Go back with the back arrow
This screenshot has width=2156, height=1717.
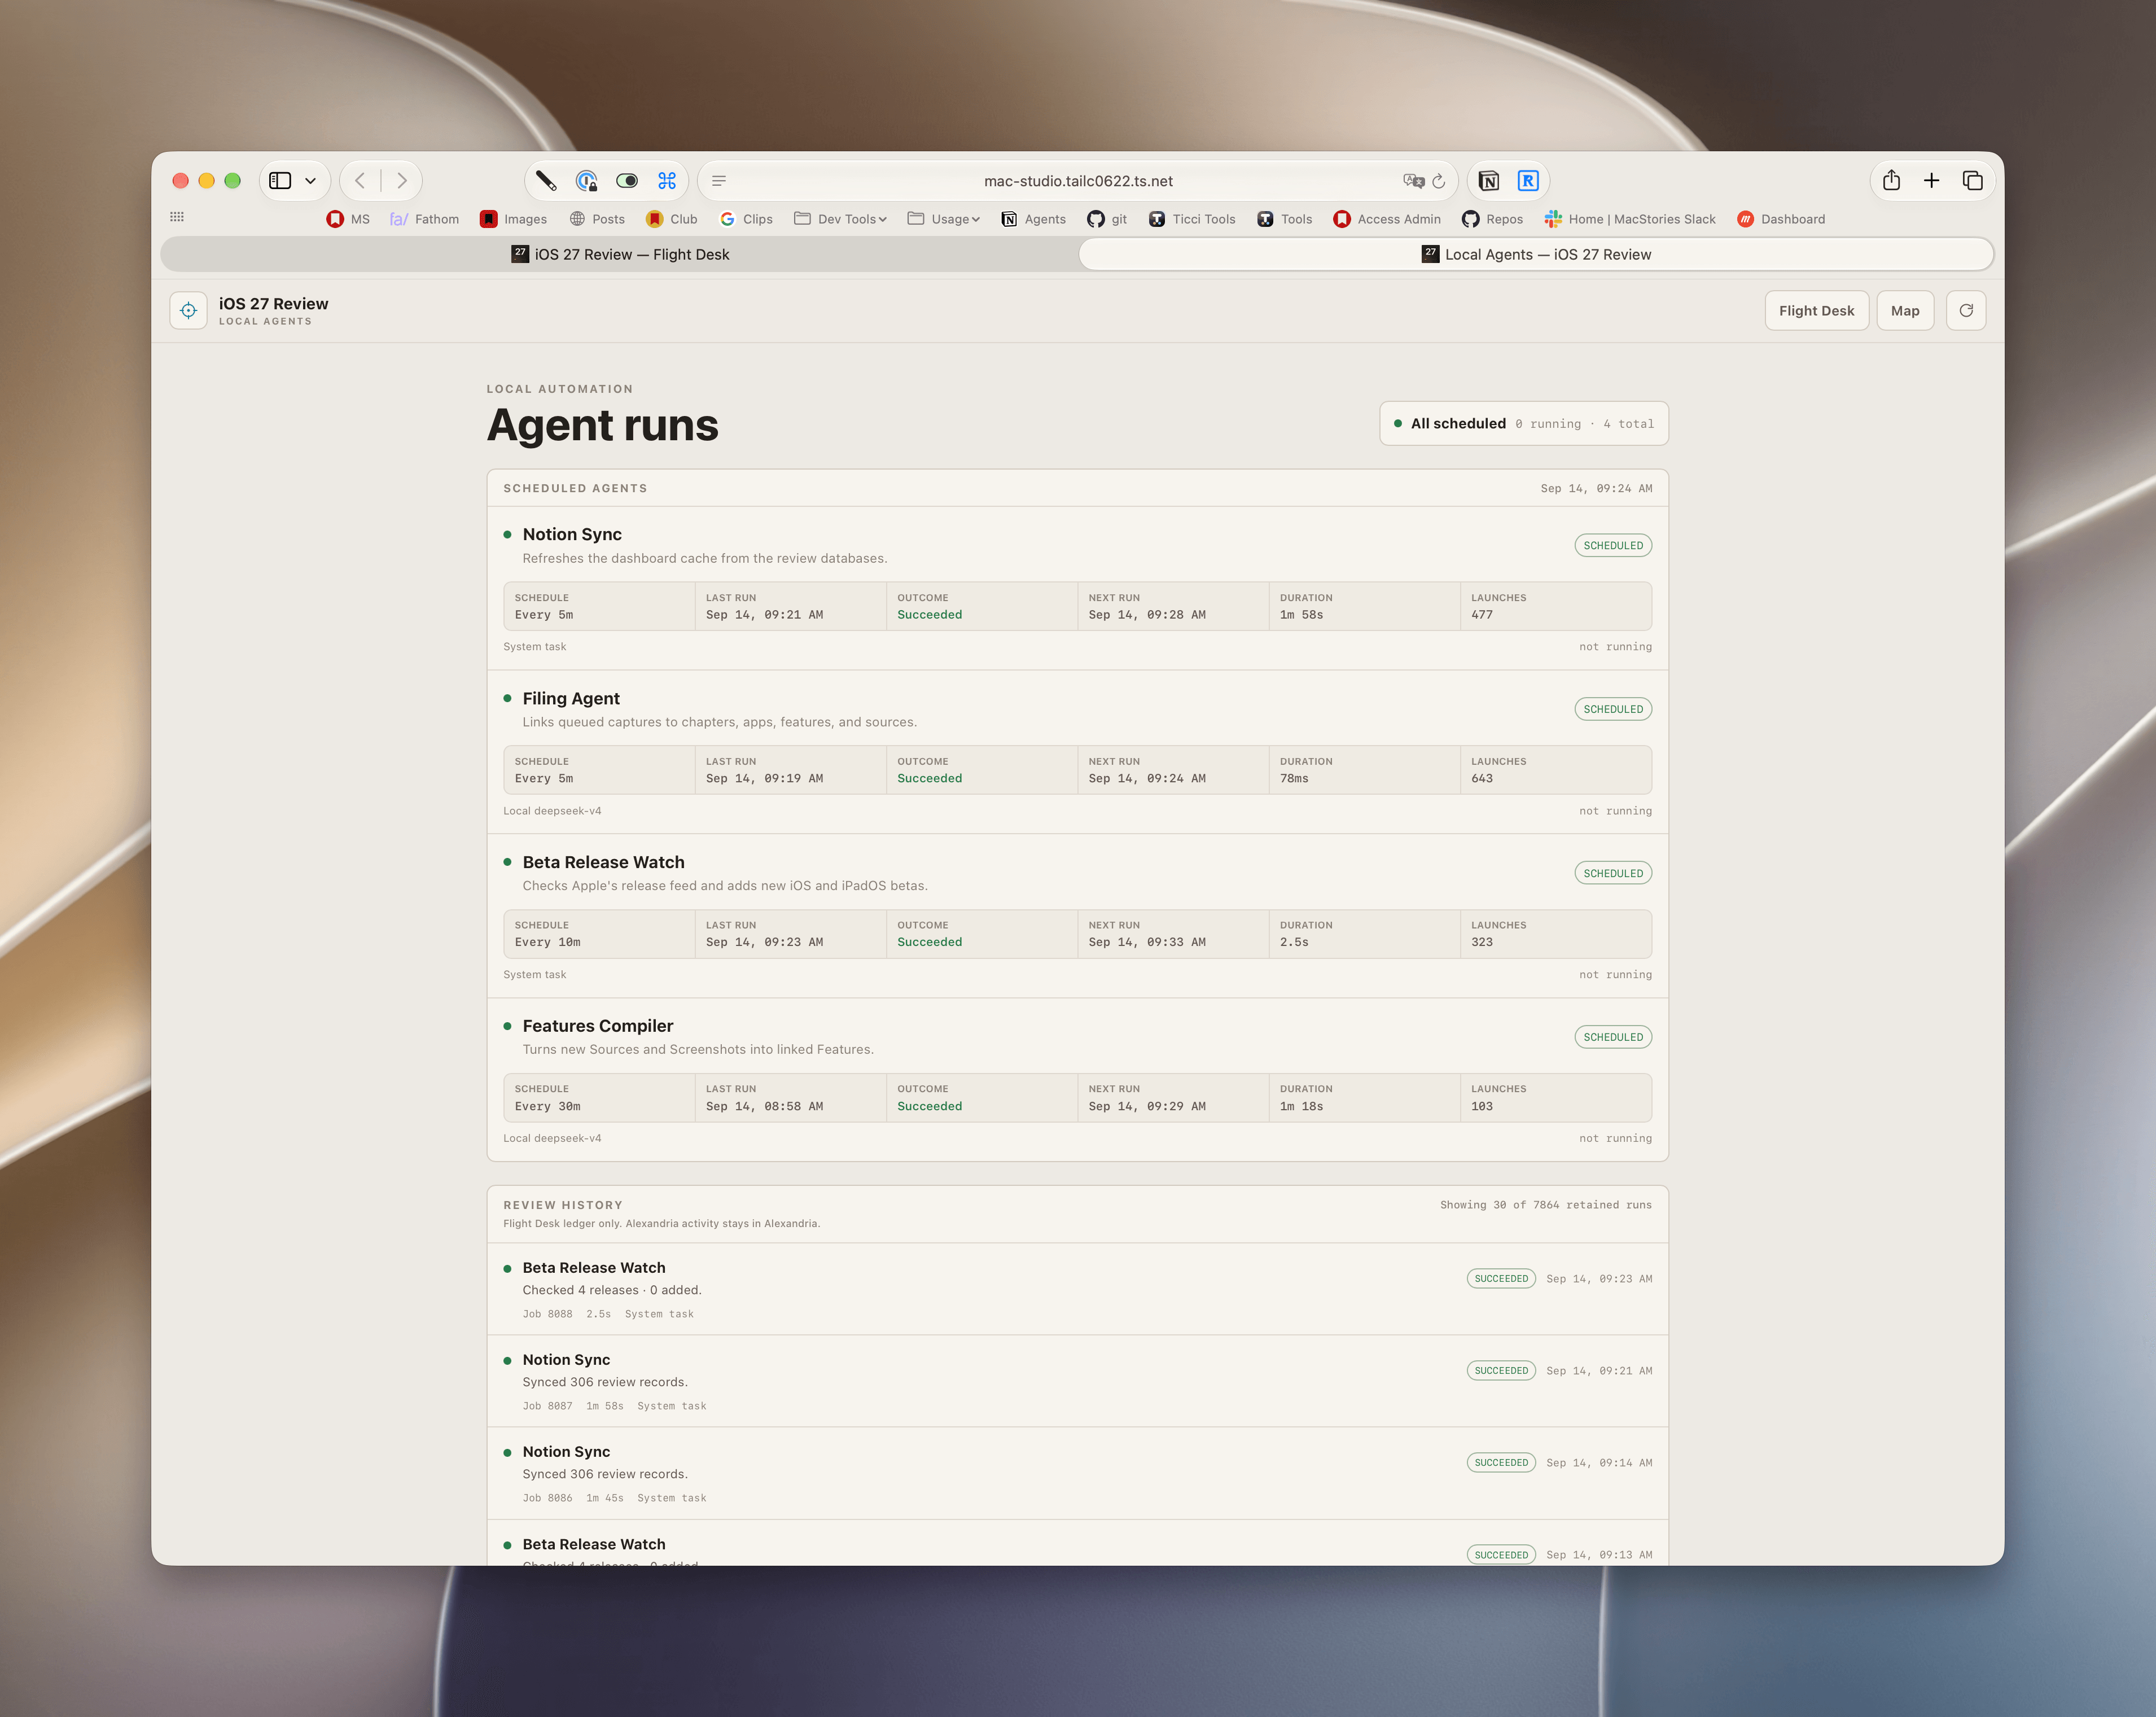coord(360,181)
